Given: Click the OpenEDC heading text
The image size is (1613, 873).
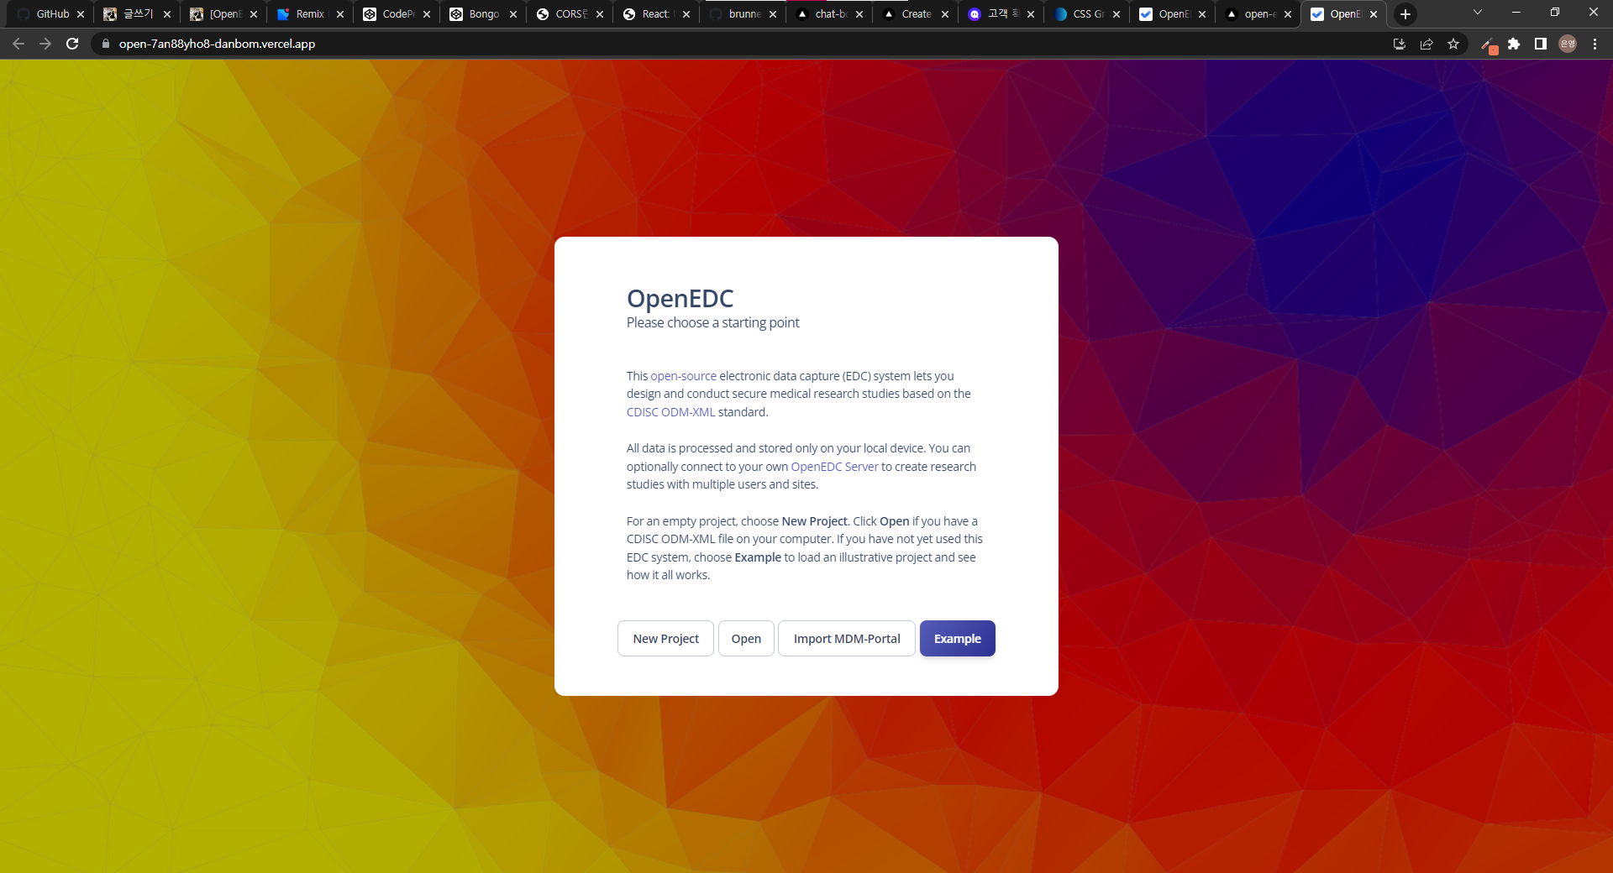Looking at the screenshot, I should pyautogui.click(x=680, y=298).
